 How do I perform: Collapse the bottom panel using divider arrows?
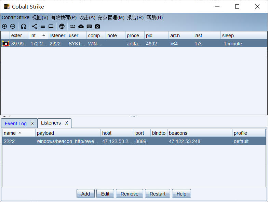coord(10,116)
